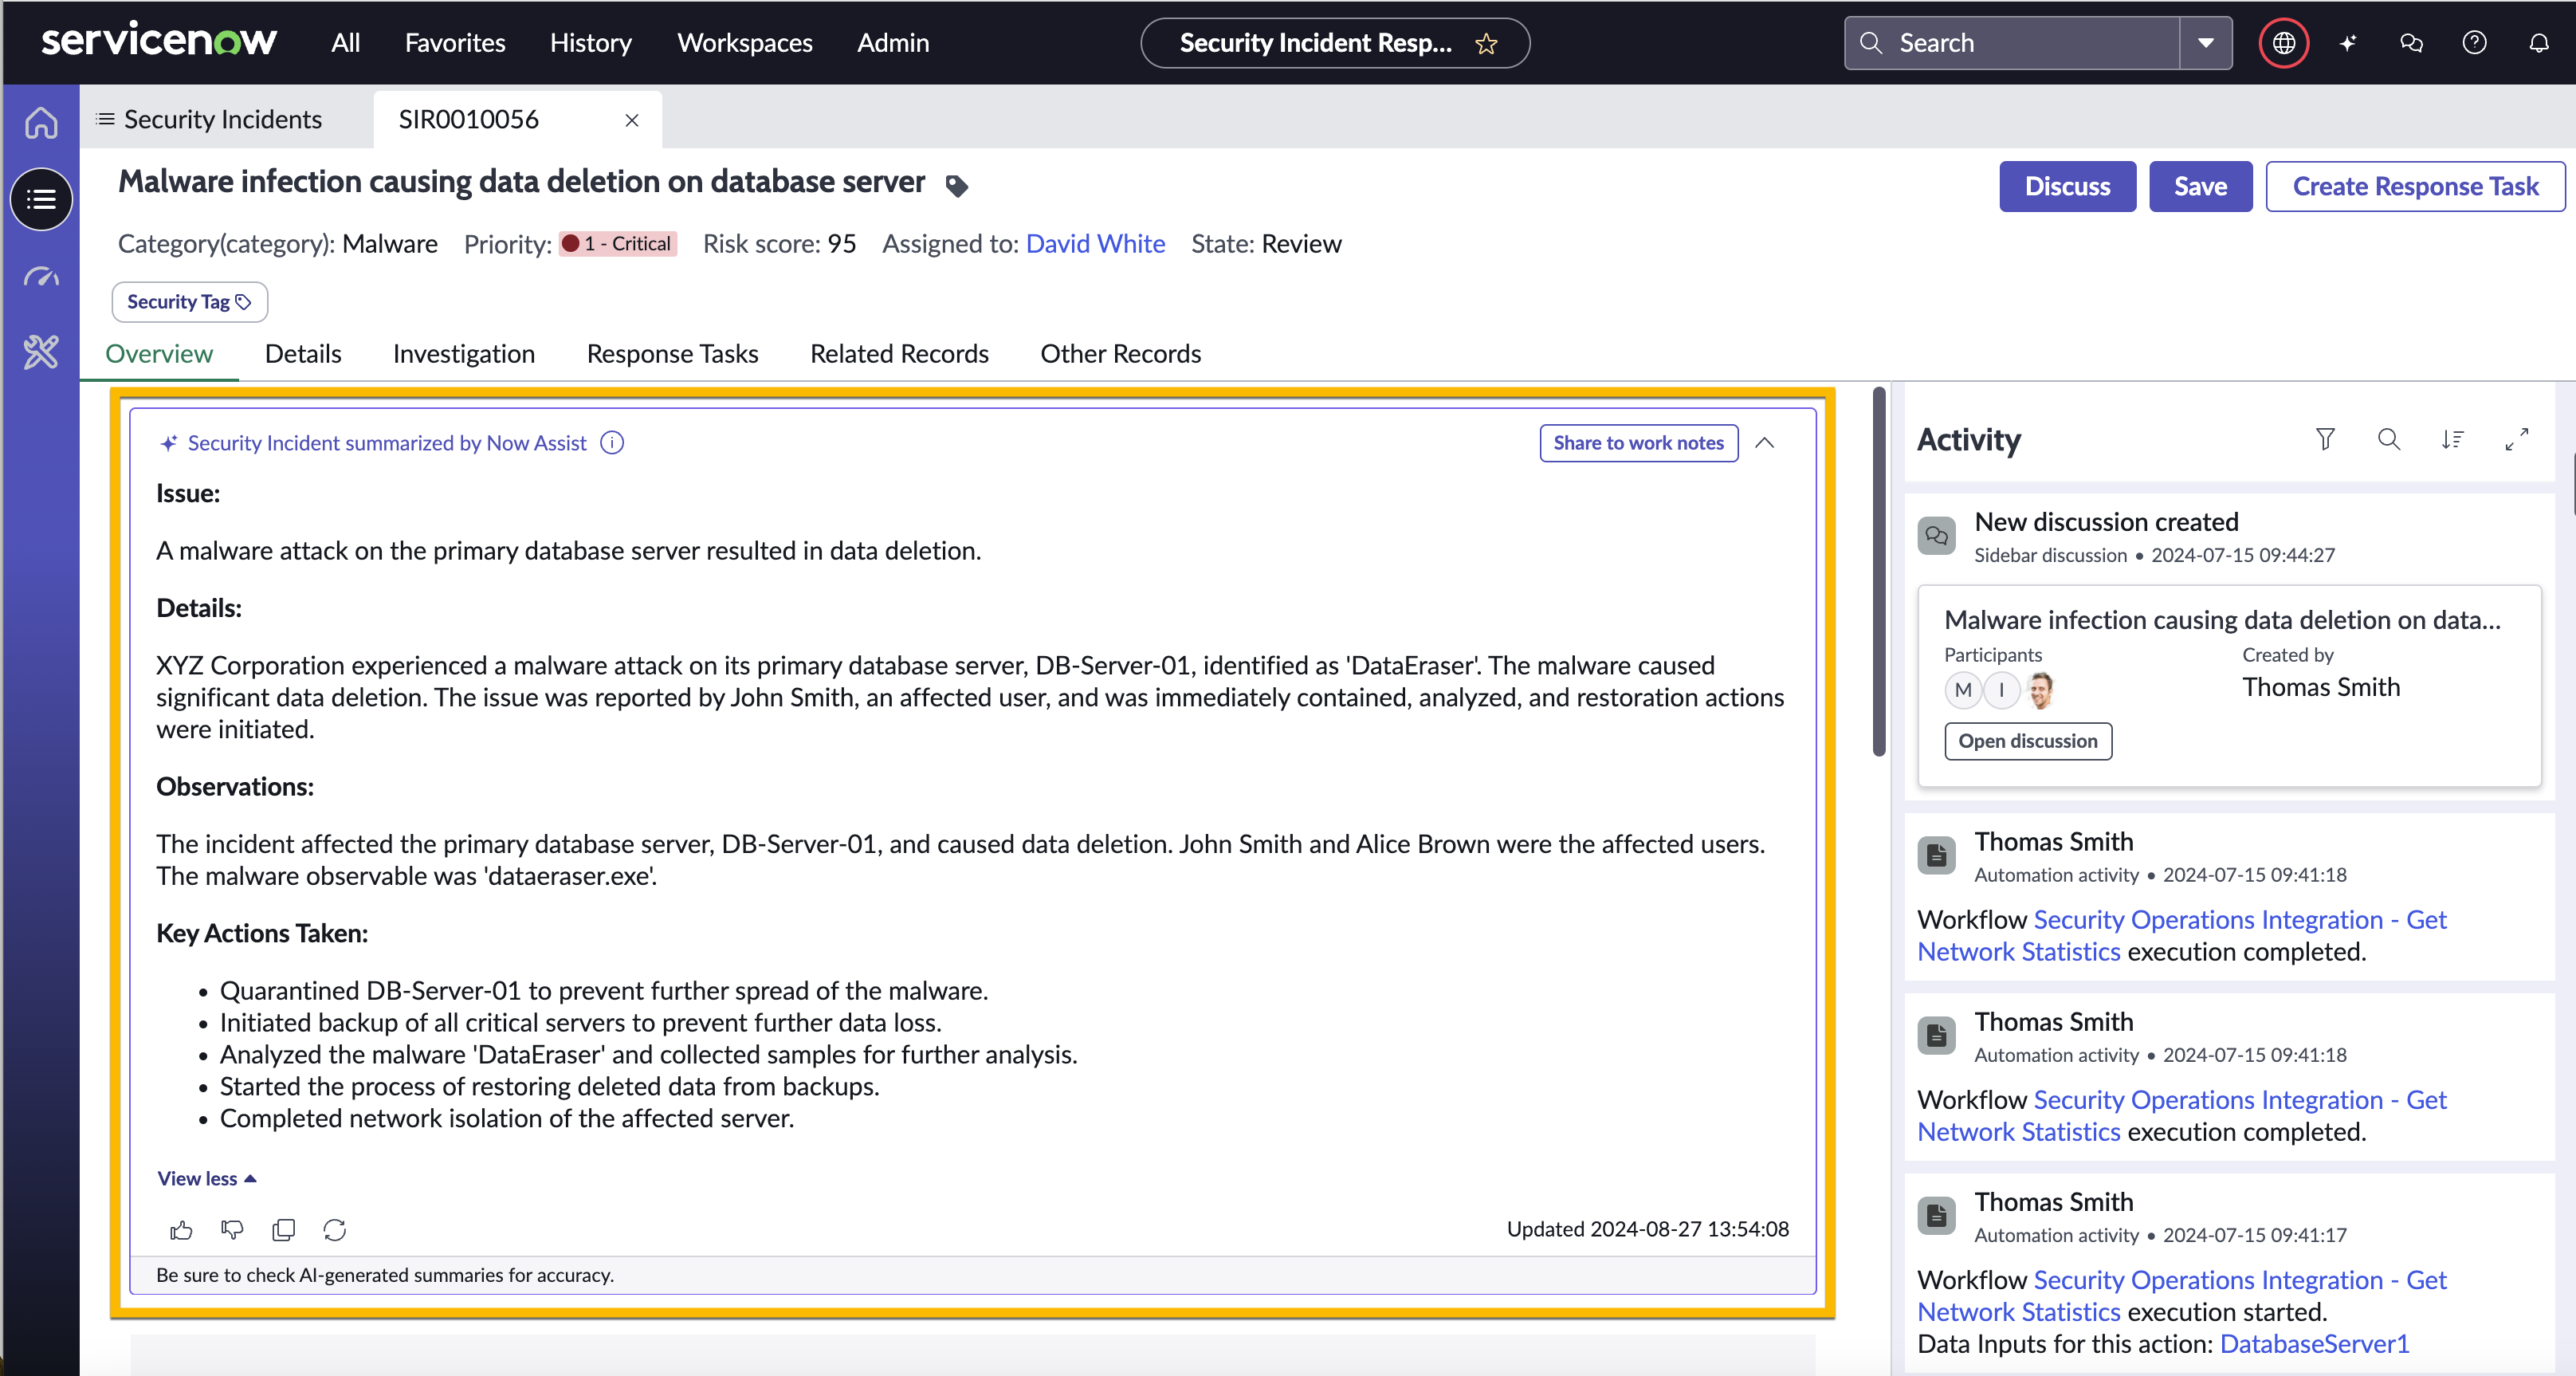Open the Admin menu
This screenshot has width=2576, height=1376.
[893, 43]
